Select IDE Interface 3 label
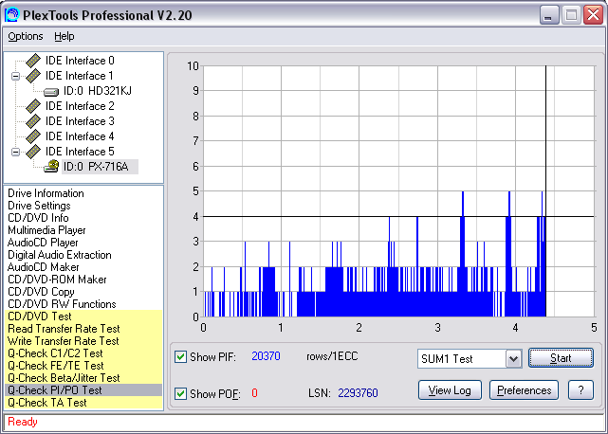This screenshot has height=434, width=608. pos(80,121)
